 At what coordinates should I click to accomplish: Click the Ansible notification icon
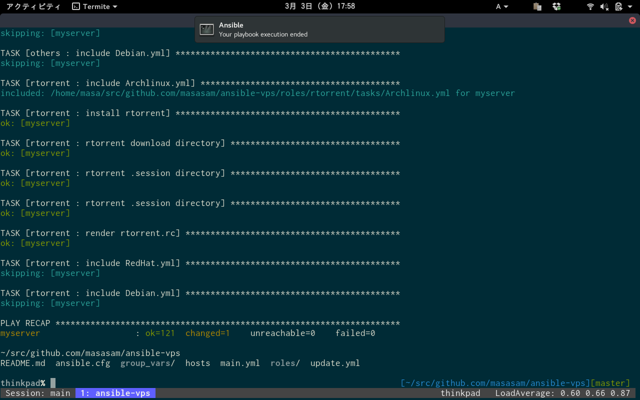coord(206,29)
